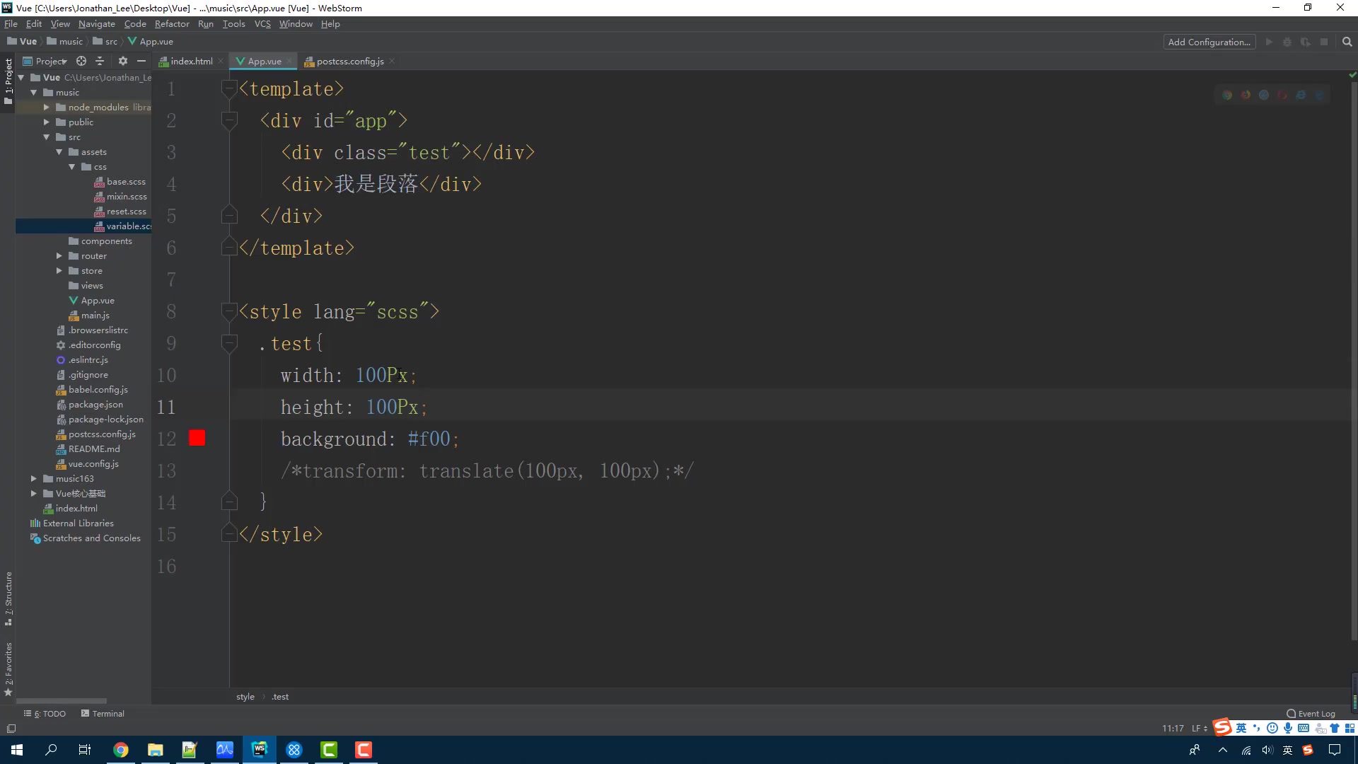Click the Debug bug icon

click(1287, 42)
